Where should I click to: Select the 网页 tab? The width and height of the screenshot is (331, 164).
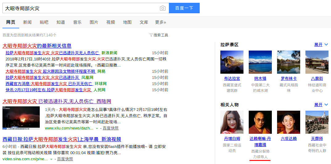click(x=10, y=22)
